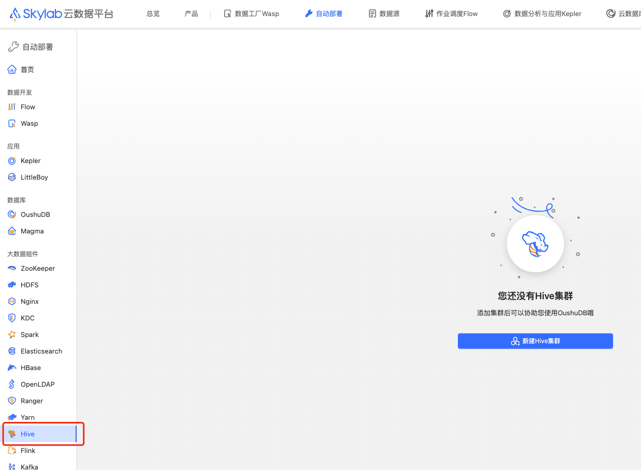Click the Hive elephant-bee illustration

(x=535, y=244)
